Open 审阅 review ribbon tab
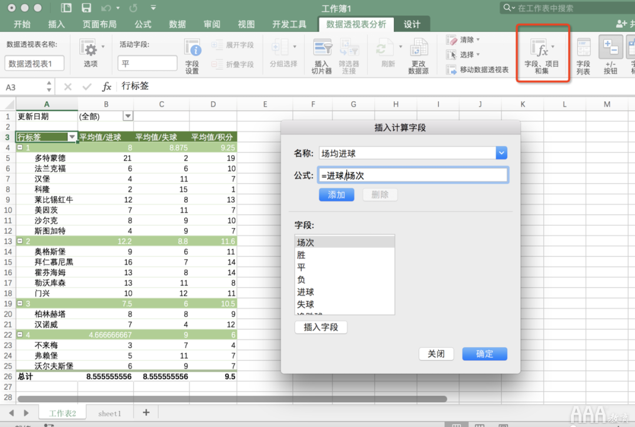Viewport: 635px width, 427px height. 212,24
